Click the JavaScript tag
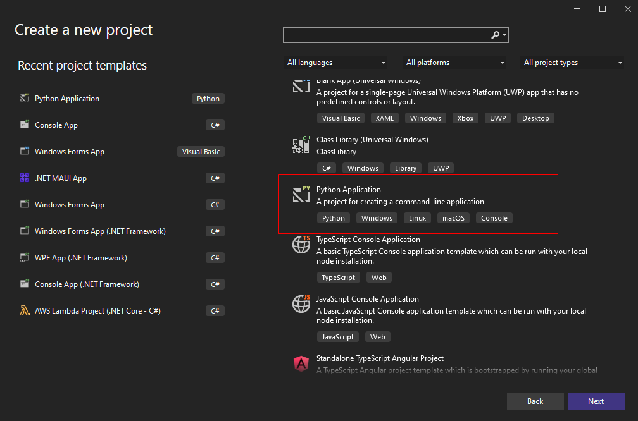 (338, 337)
